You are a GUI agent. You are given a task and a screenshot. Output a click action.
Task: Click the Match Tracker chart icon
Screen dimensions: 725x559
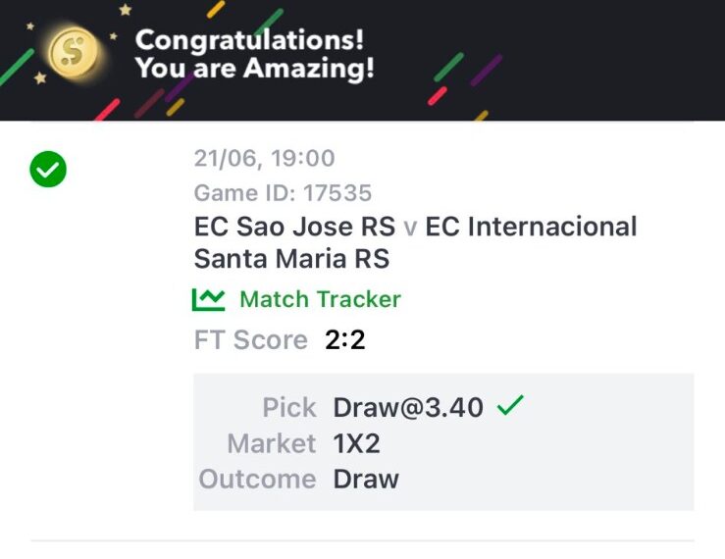coord(209,300)
